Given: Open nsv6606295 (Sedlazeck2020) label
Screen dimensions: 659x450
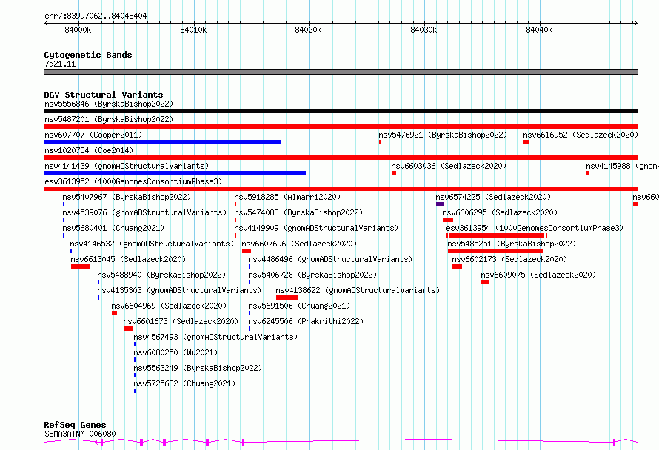Looking at the screenshot, I should pos(500,212).
